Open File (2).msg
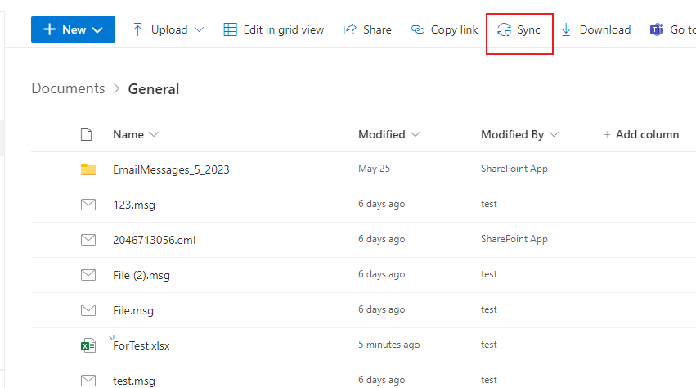696x388 pixels. coord(141,275)
